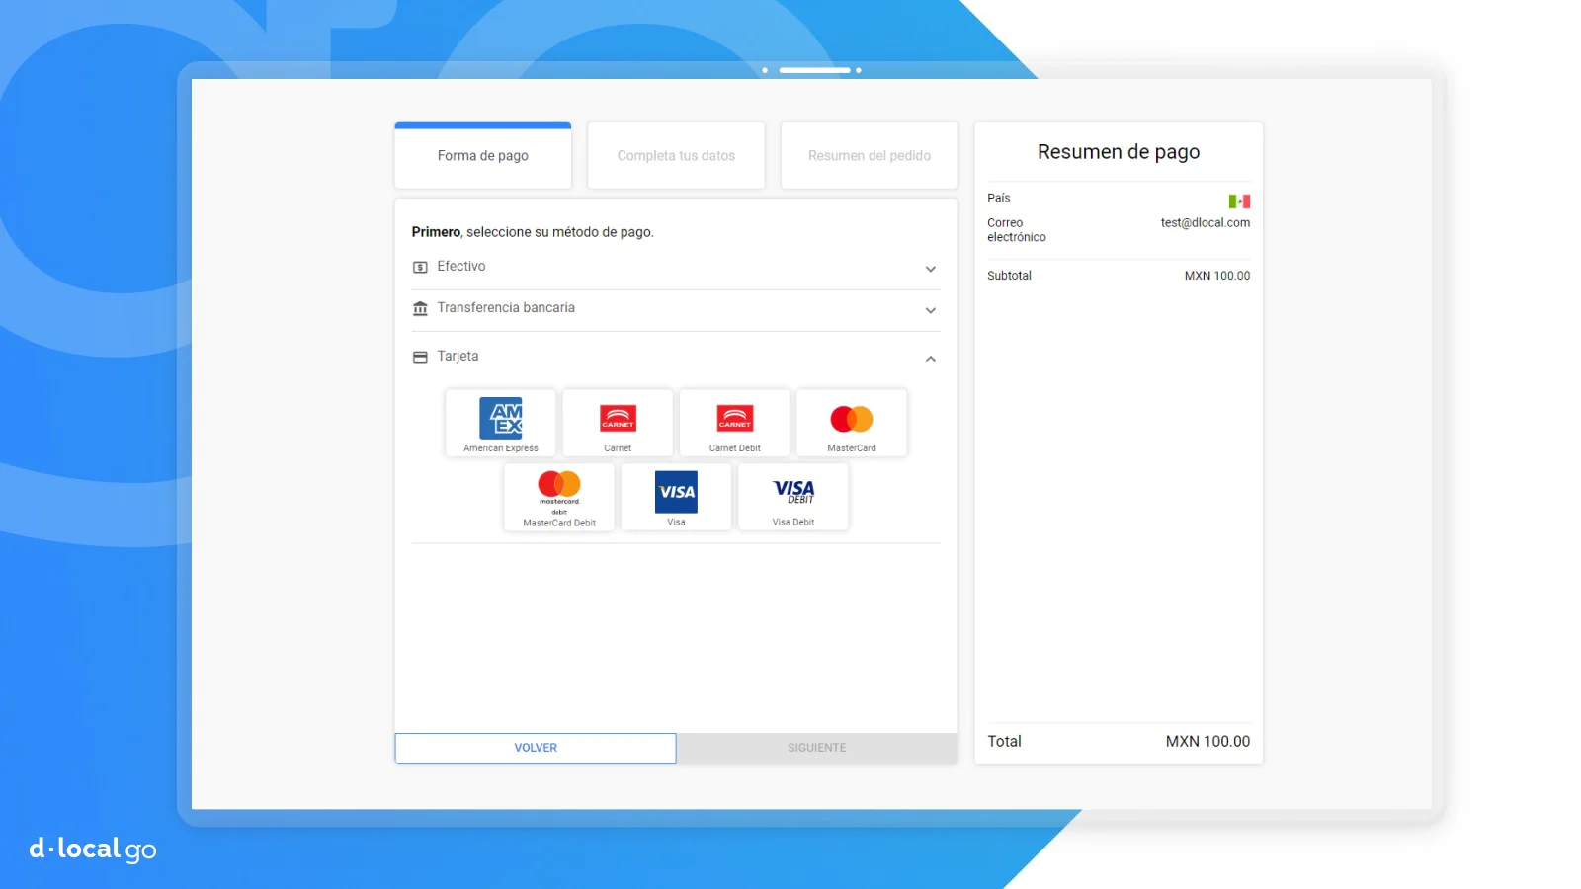Expand the Efectivo payment section chevron

pos(930,269)
